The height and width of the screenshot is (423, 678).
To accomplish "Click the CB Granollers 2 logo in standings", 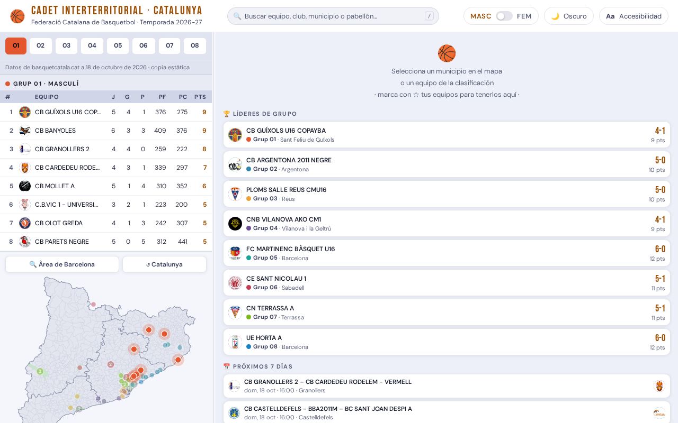I will 25,149.
